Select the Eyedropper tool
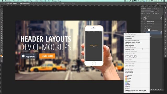Viewport: 167px width, 94px height. pyautogui.click(x=2, y=20)
